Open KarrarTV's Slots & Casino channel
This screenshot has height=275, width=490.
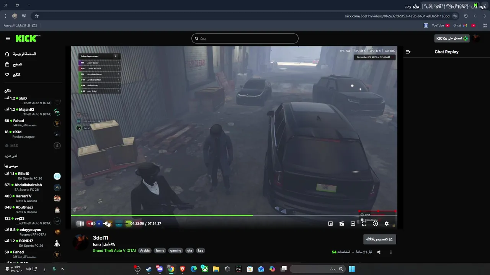[x=33, y=199]
